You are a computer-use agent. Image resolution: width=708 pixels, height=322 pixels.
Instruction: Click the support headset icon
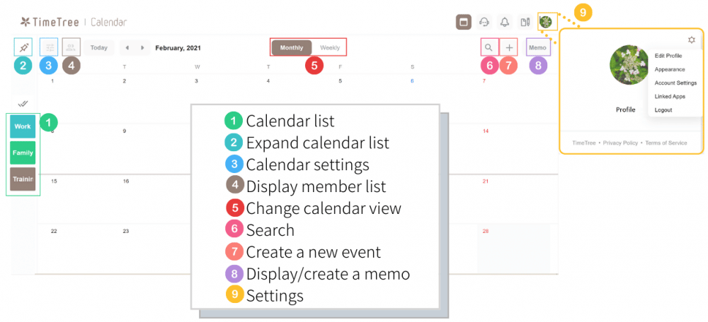tap(484, 22)
